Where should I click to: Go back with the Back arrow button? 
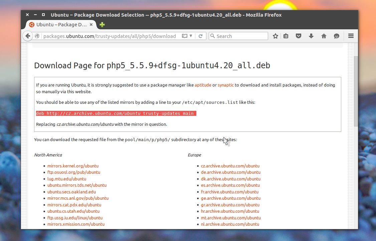[x=28, y=36]
